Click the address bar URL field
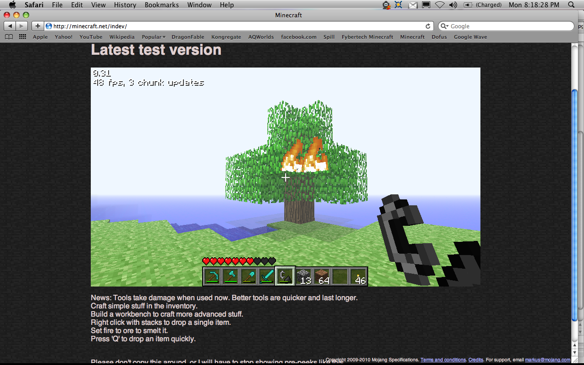Viewport: 584px width, 365px height. pos(239,26)
